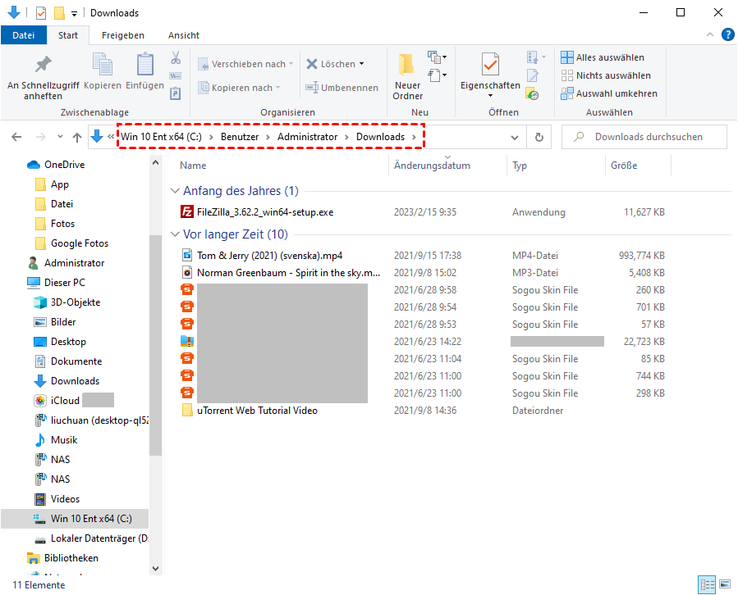This screenshot has width=738, height=595.
Task: Click Benutzer in the address path
Action: (x=240, y=137)
